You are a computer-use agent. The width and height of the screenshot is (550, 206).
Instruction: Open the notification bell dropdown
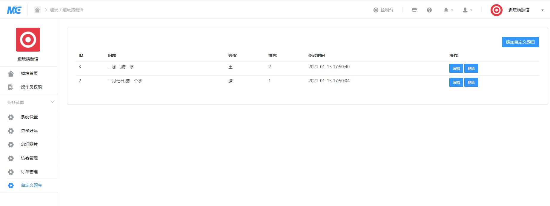pyautogui.click(x=448, y=10)
